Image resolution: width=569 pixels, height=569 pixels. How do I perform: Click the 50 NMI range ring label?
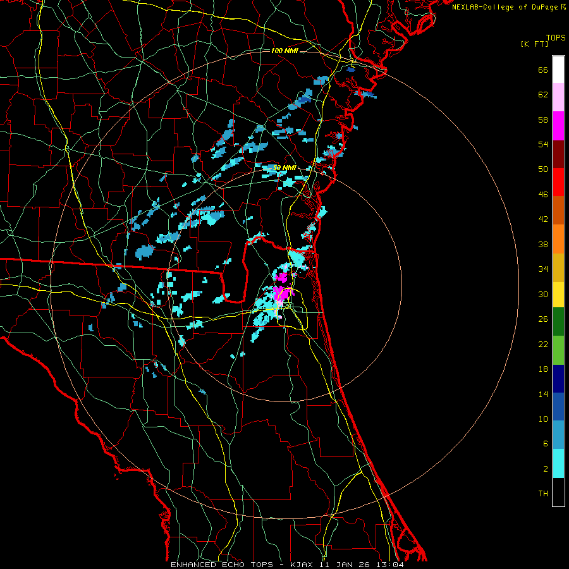284,168
